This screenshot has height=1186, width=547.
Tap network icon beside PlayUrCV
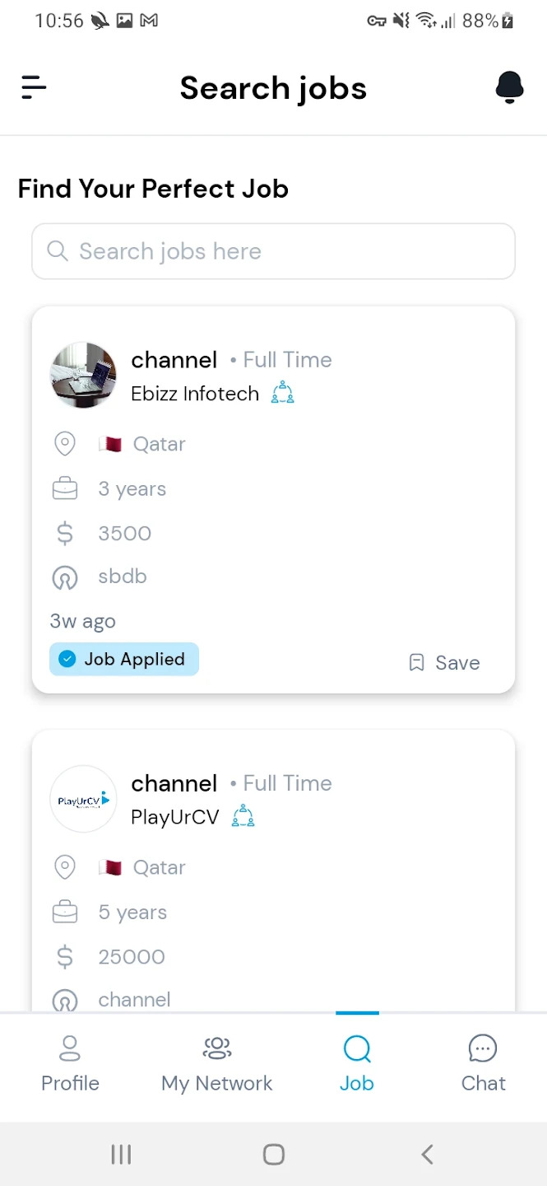tap(243, 816)
